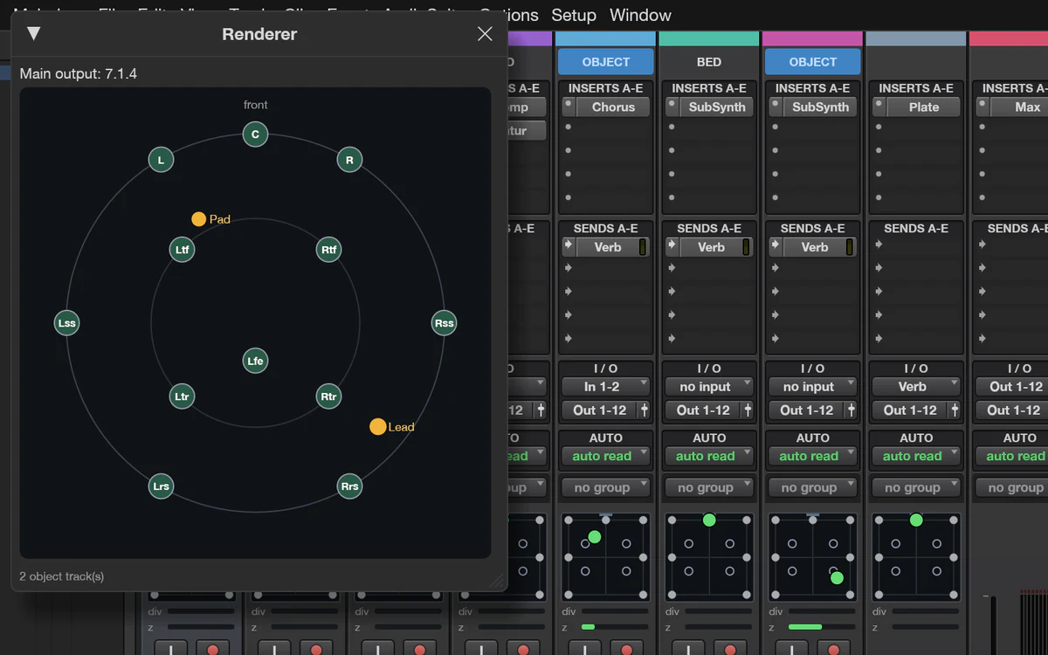Click the green panner dot on BED track

click(709, 520)
